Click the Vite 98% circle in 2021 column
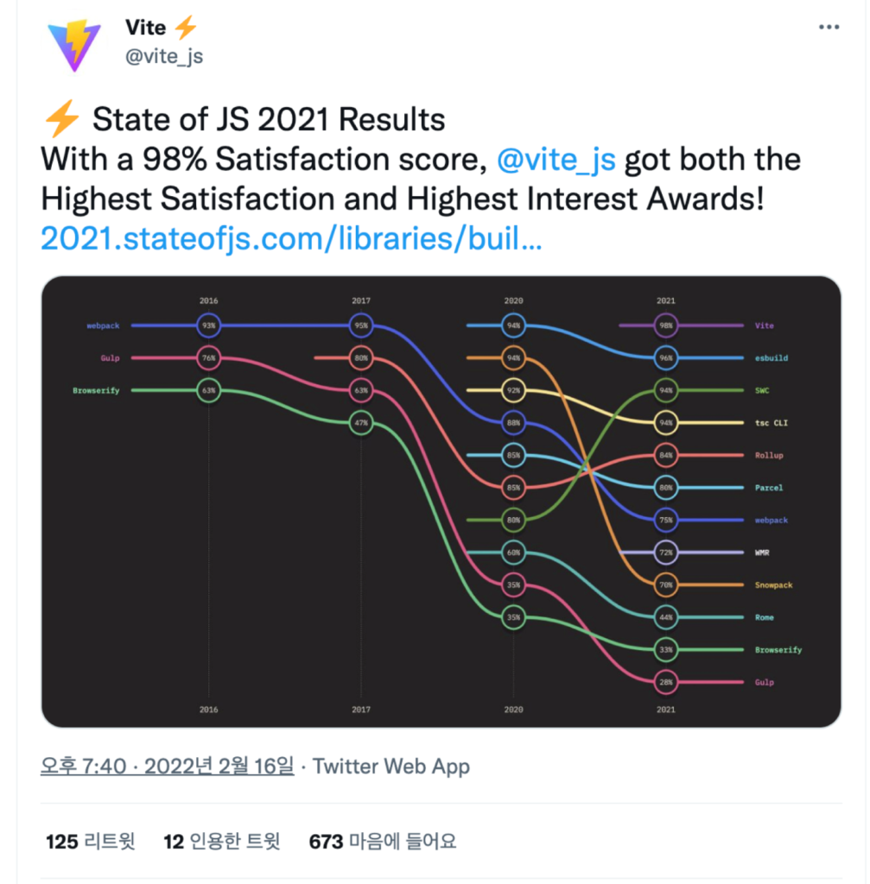The image size is (870, 884). pos(666,325)
